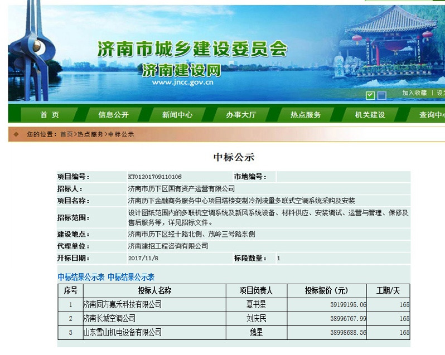Click the 中标公示 page heading
Screen dimensions: 445x355
point(234,157)
